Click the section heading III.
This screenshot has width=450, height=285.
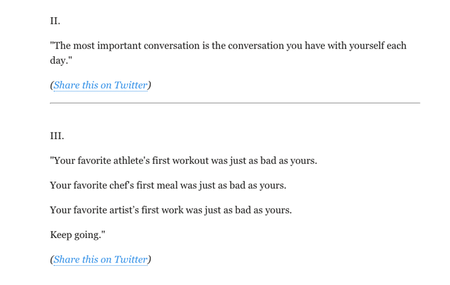coord(57,136)
